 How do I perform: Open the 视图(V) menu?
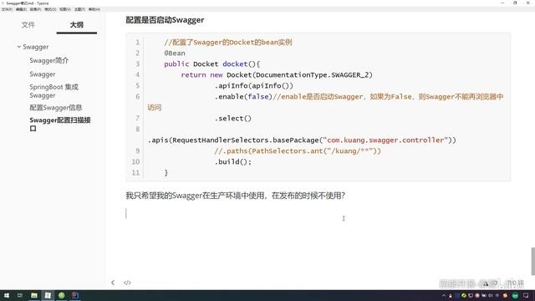pos(65,9)
